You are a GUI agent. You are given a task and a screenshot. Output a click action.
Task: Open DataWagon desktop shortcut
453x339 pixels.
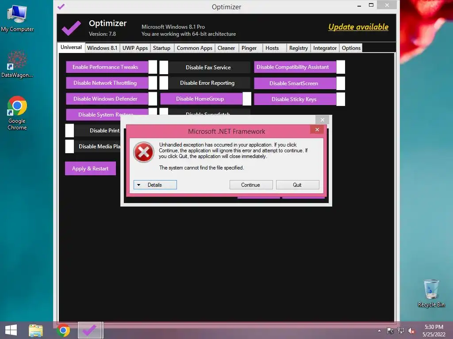[x=17, y=64]
